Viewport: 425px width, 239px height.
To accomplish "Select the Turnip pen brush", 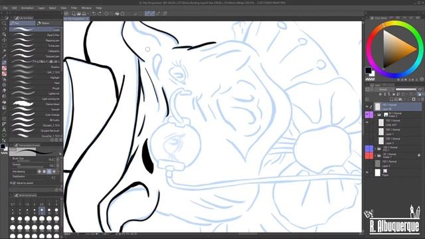I will [x=36, y=46].
